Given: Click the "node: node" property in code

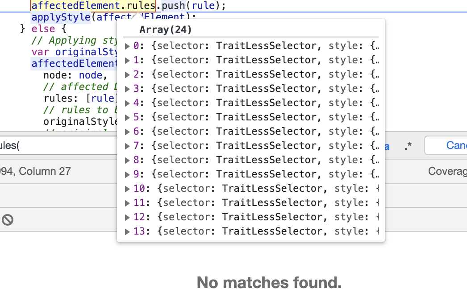Looking at the screenshot, I should click(x=75, y=75).
